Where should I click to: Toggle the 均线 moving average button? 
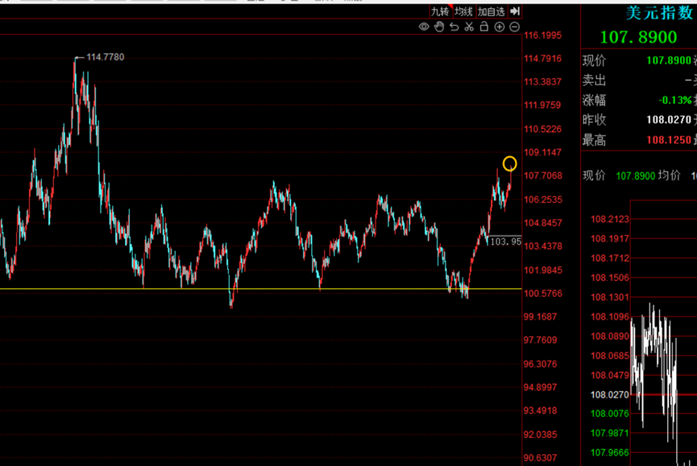(x=463, y=11)
